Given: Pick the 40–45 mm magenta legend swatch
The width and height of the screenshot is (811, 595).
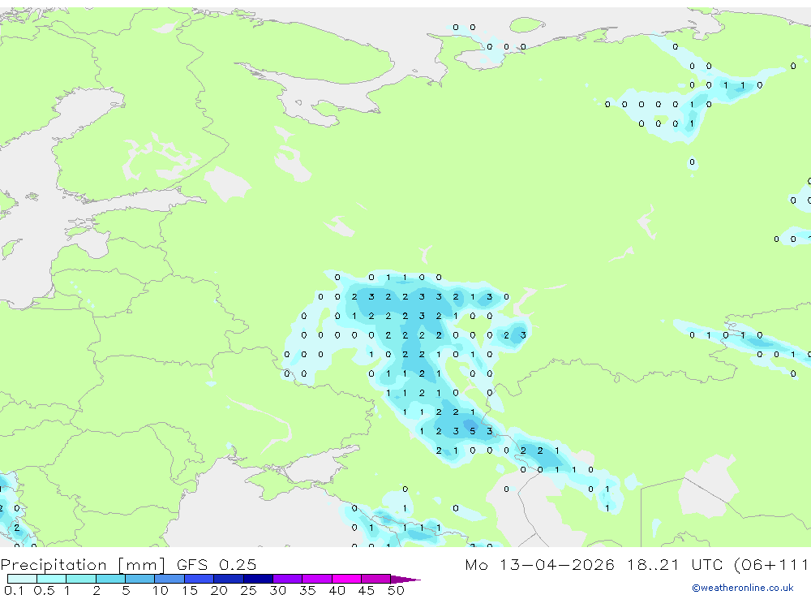Looking at the screenshot, I should [x=346, y=579].
